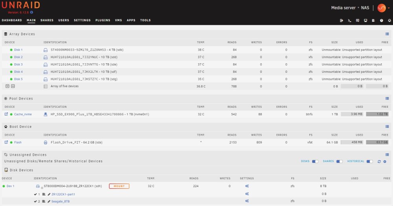Viewport: 393px width, 206px height.
Task: Open the Disk 4 link
Action: coord(18,72)
